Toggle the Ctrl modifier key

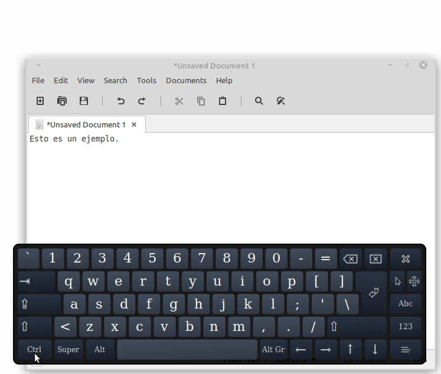coord(34,349)
